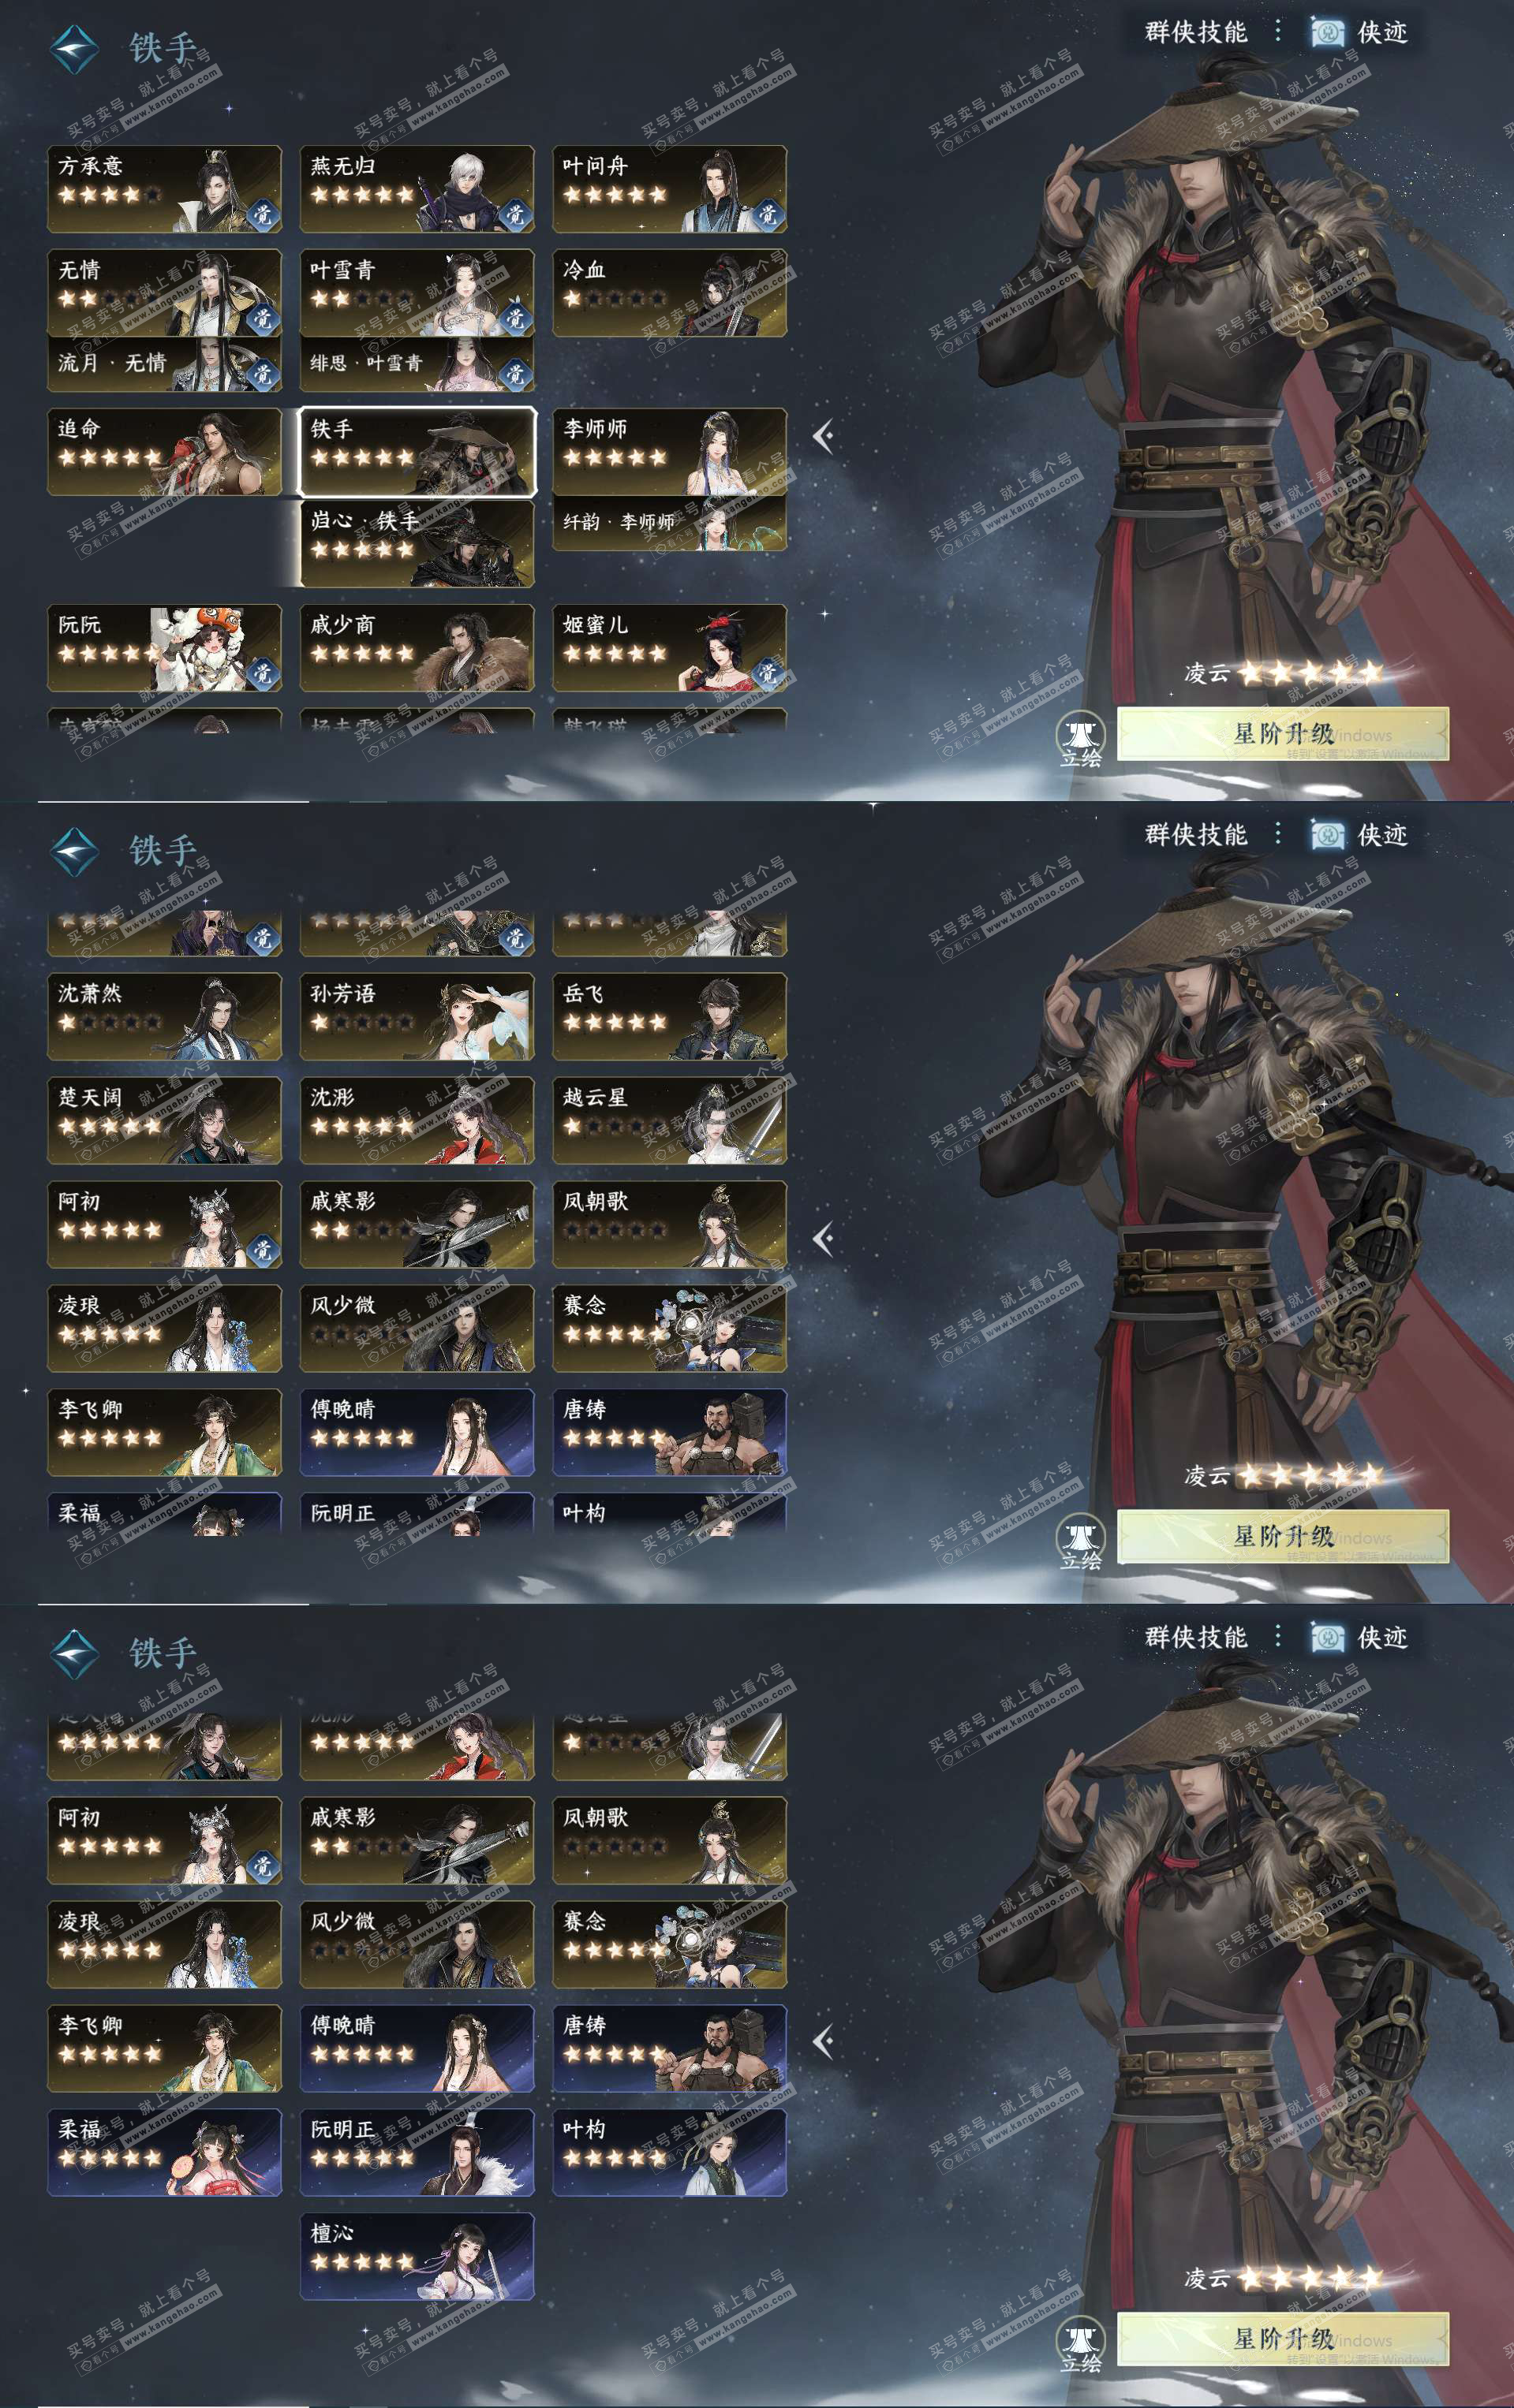Select the 越云星 card beside 沈彤

pyautogui.click(x=670, y=1120)
